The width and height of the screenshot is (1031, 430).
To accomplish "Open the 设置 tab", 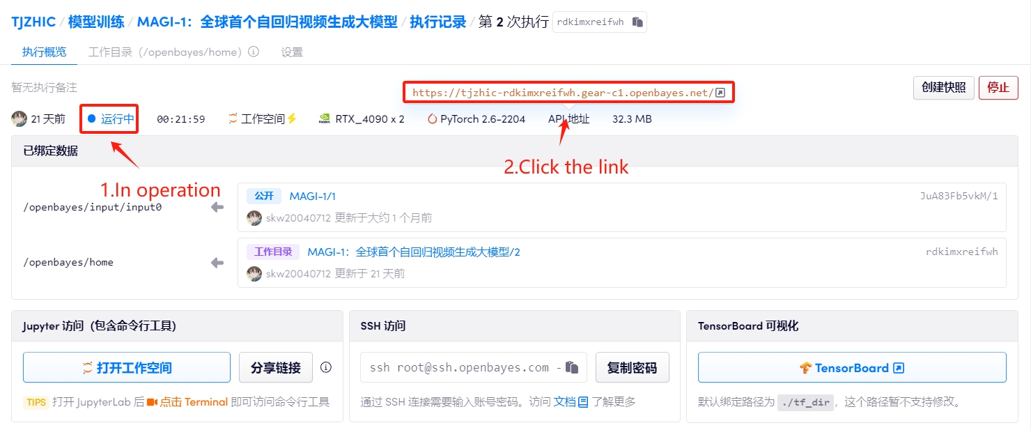I will click(x=292, y=52).
